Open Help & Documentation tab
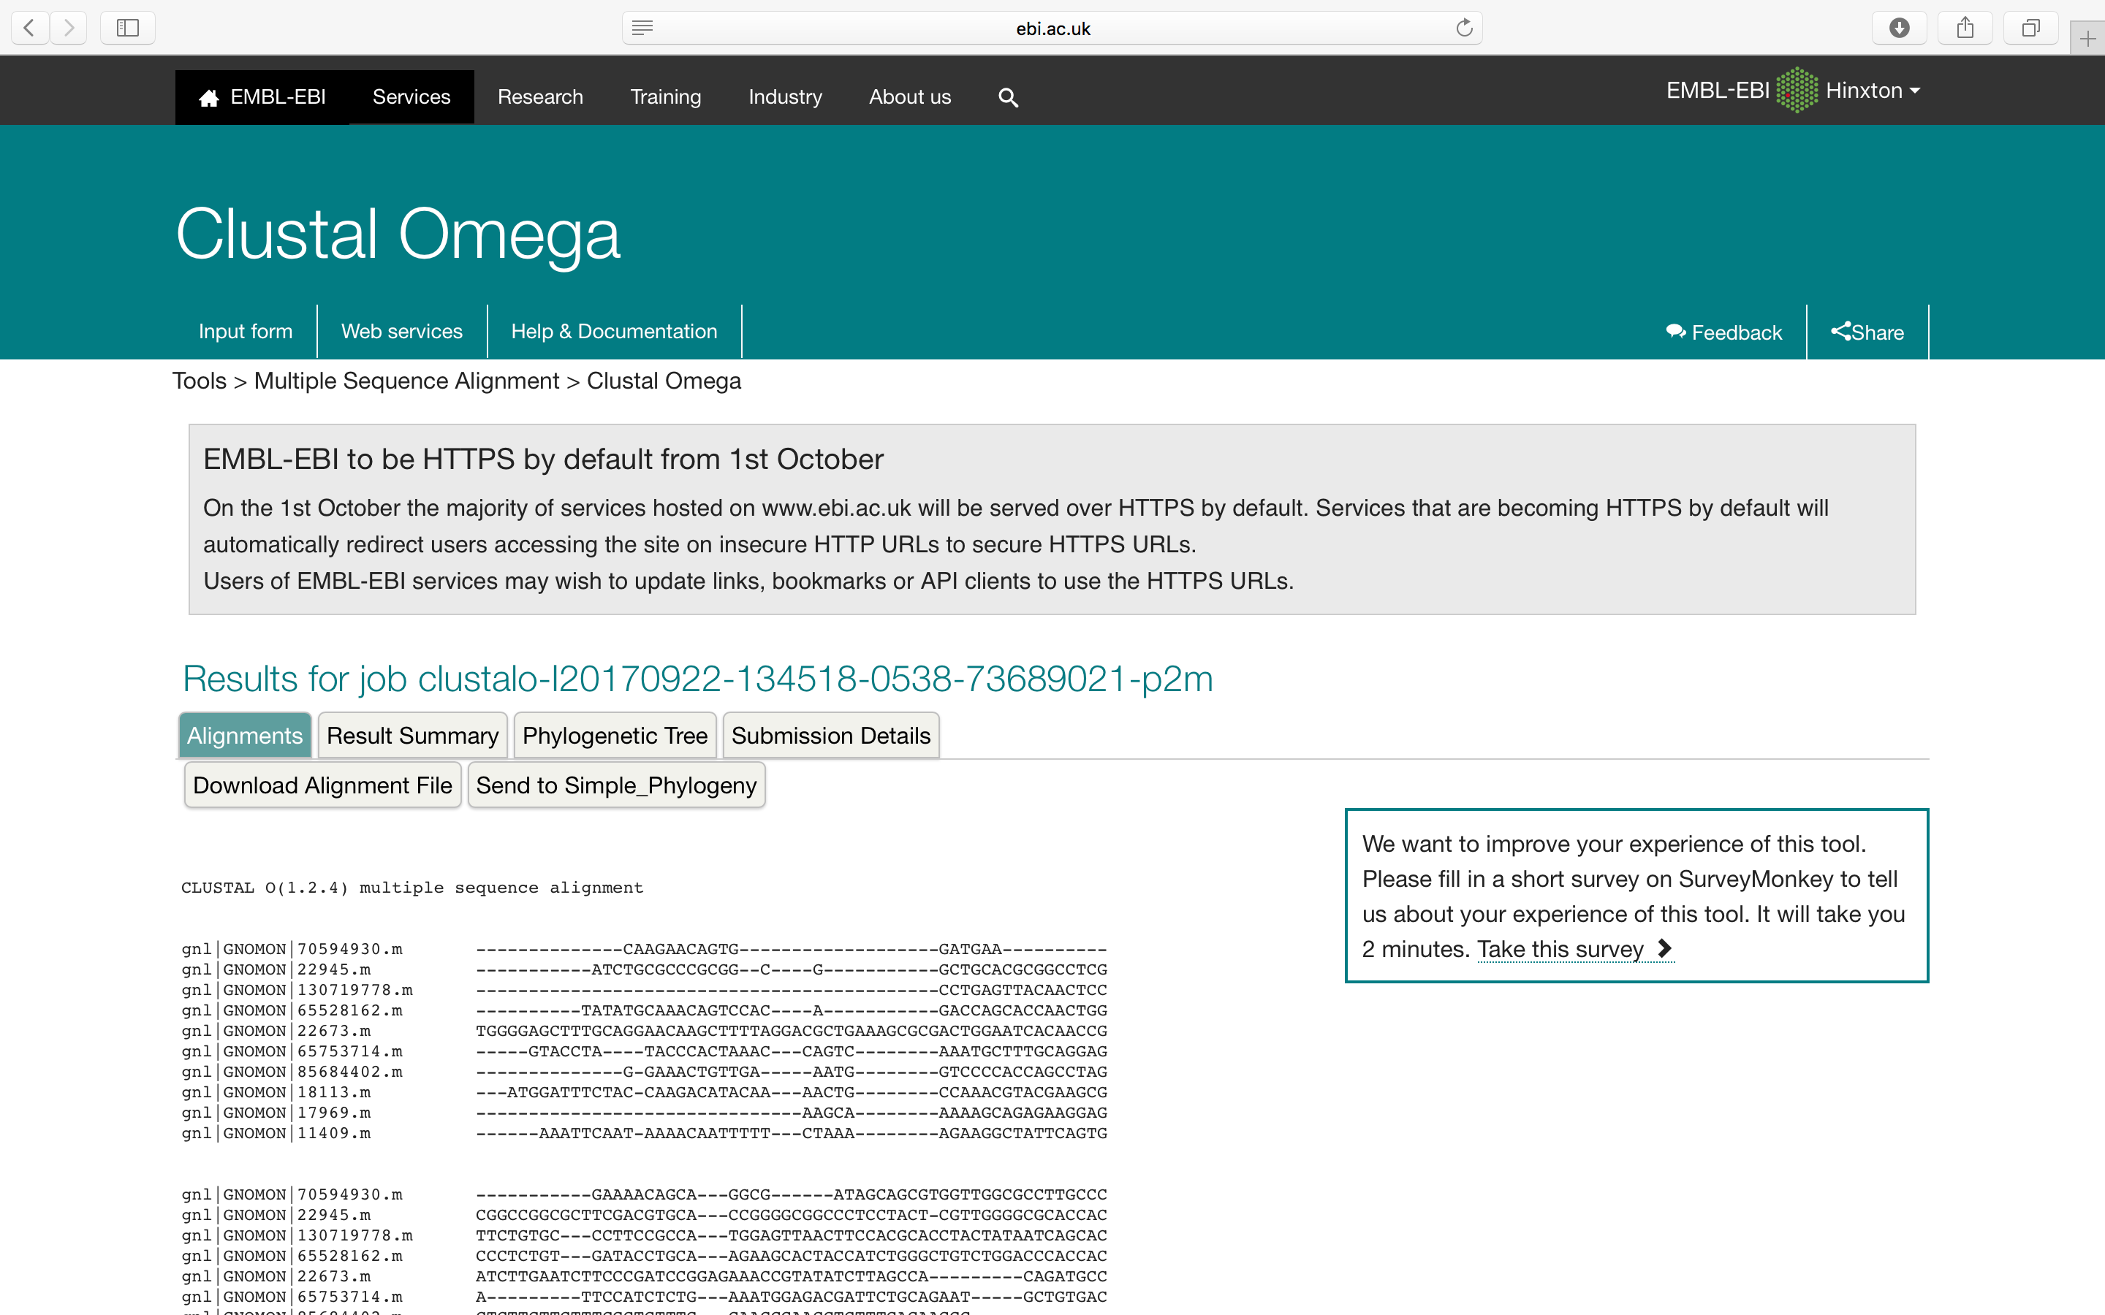This screenshot has width=2105, height=1315. pos(614,332)
